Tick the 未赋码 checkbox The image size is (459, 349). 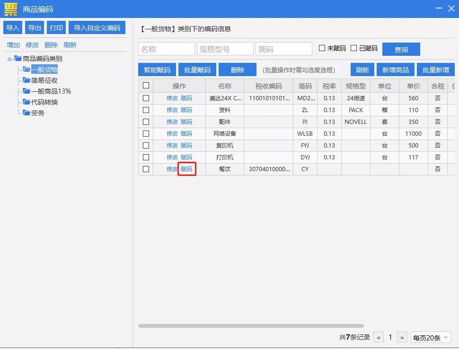pos(322,48)
